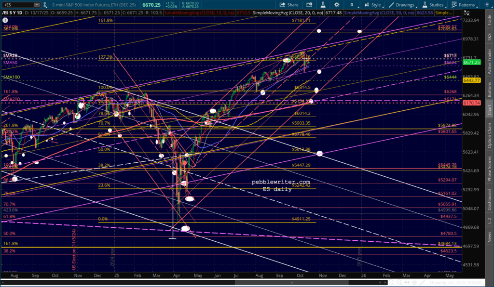The image size is (494, 287).
Task: Click the E-mini S&P 500 Index Futures description
Action: tap(94, 5)
